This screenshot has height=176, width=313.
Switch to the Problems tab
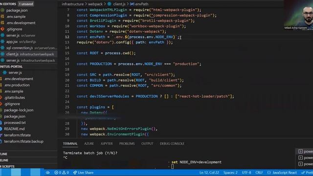click(x=127, y=143)
